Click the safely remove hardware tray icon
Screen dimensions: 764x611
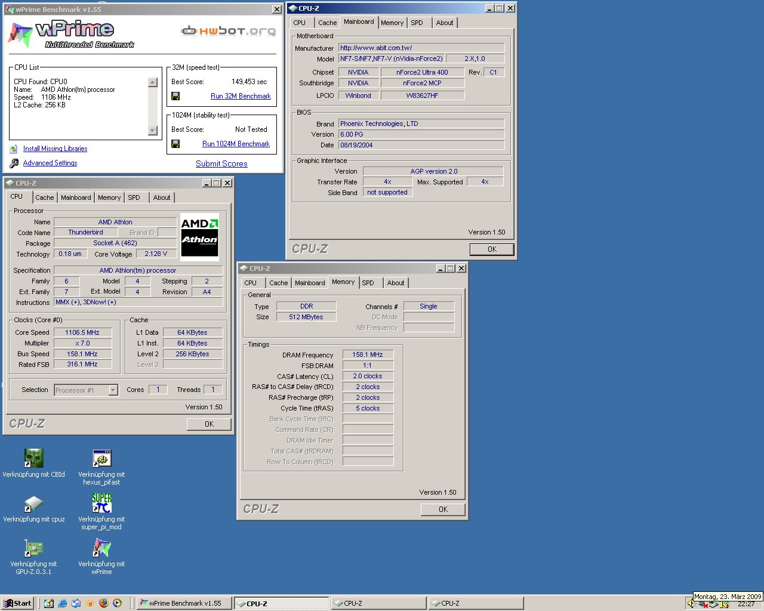(714, 604)
